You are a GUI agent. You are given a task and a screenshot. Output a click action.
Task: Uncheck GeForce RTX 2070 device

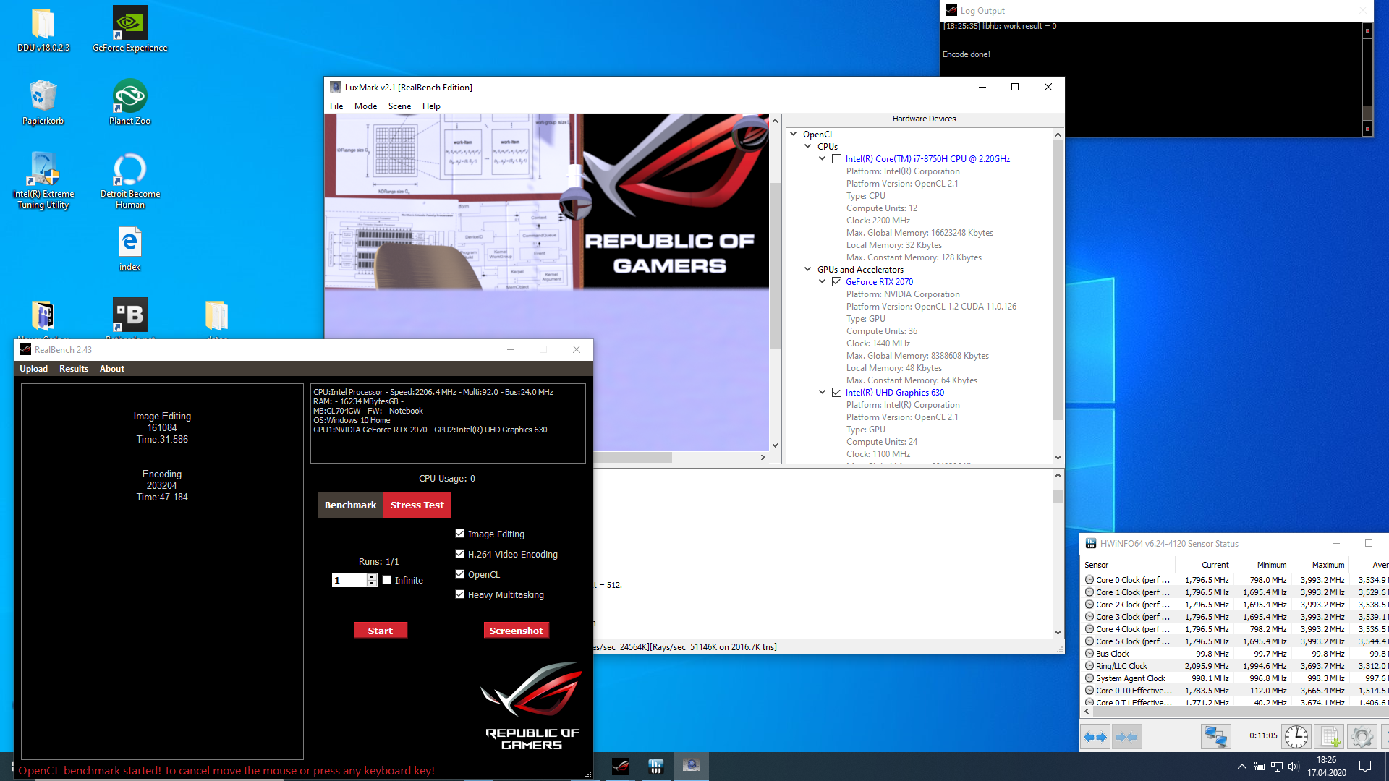836,282
